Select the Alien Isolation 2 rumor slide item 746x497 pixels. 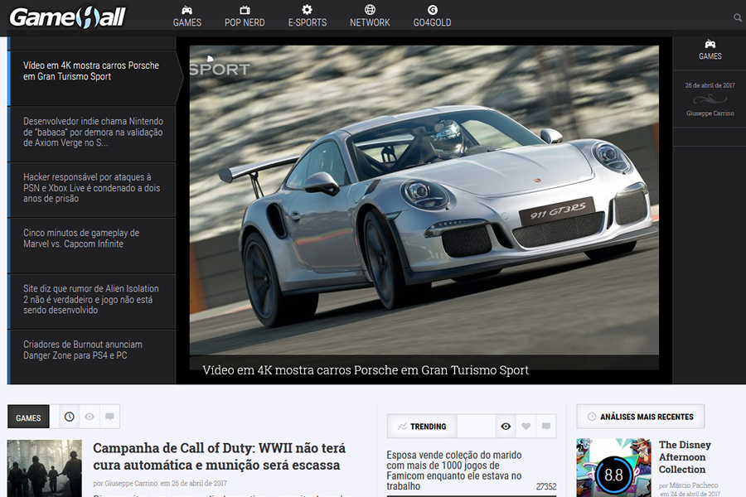pyautogui.click(x=93, y=301)
